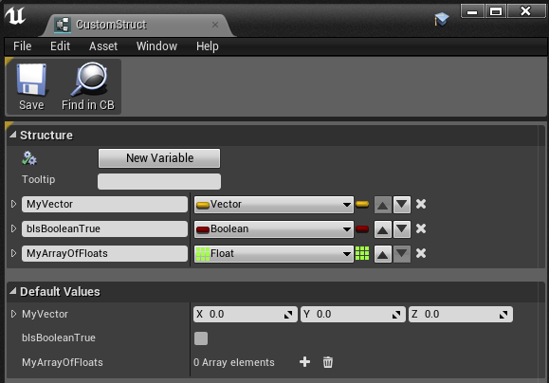This screenshot has width=549, height=383.
Task: Move bIsBooleanTrue variable up
Action: pos(383,229)
